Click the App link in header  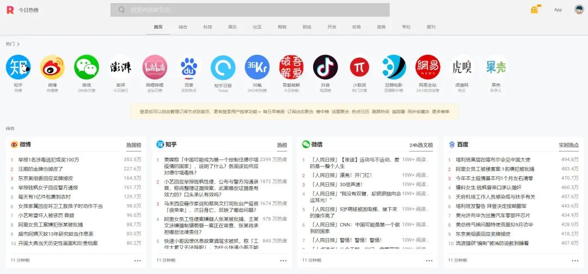click(x=558, y=10)
